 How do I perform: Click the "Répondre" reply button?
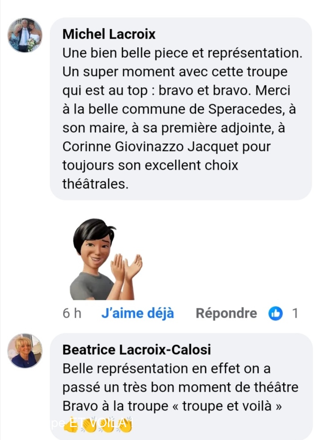tap(226, 314)
